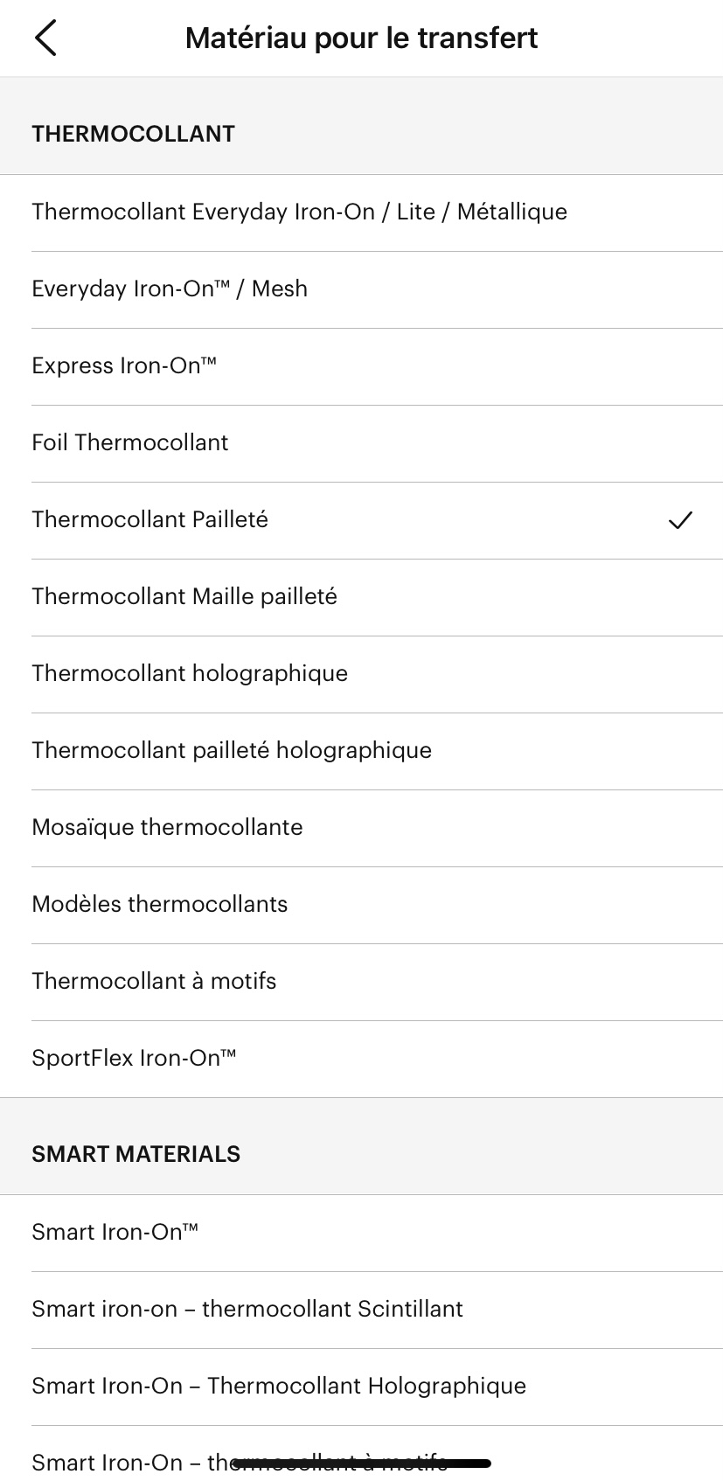This screenshot has width=723, height=1481.
Task: Choose Thermocollant Maille pailleté
Action: 184,597
